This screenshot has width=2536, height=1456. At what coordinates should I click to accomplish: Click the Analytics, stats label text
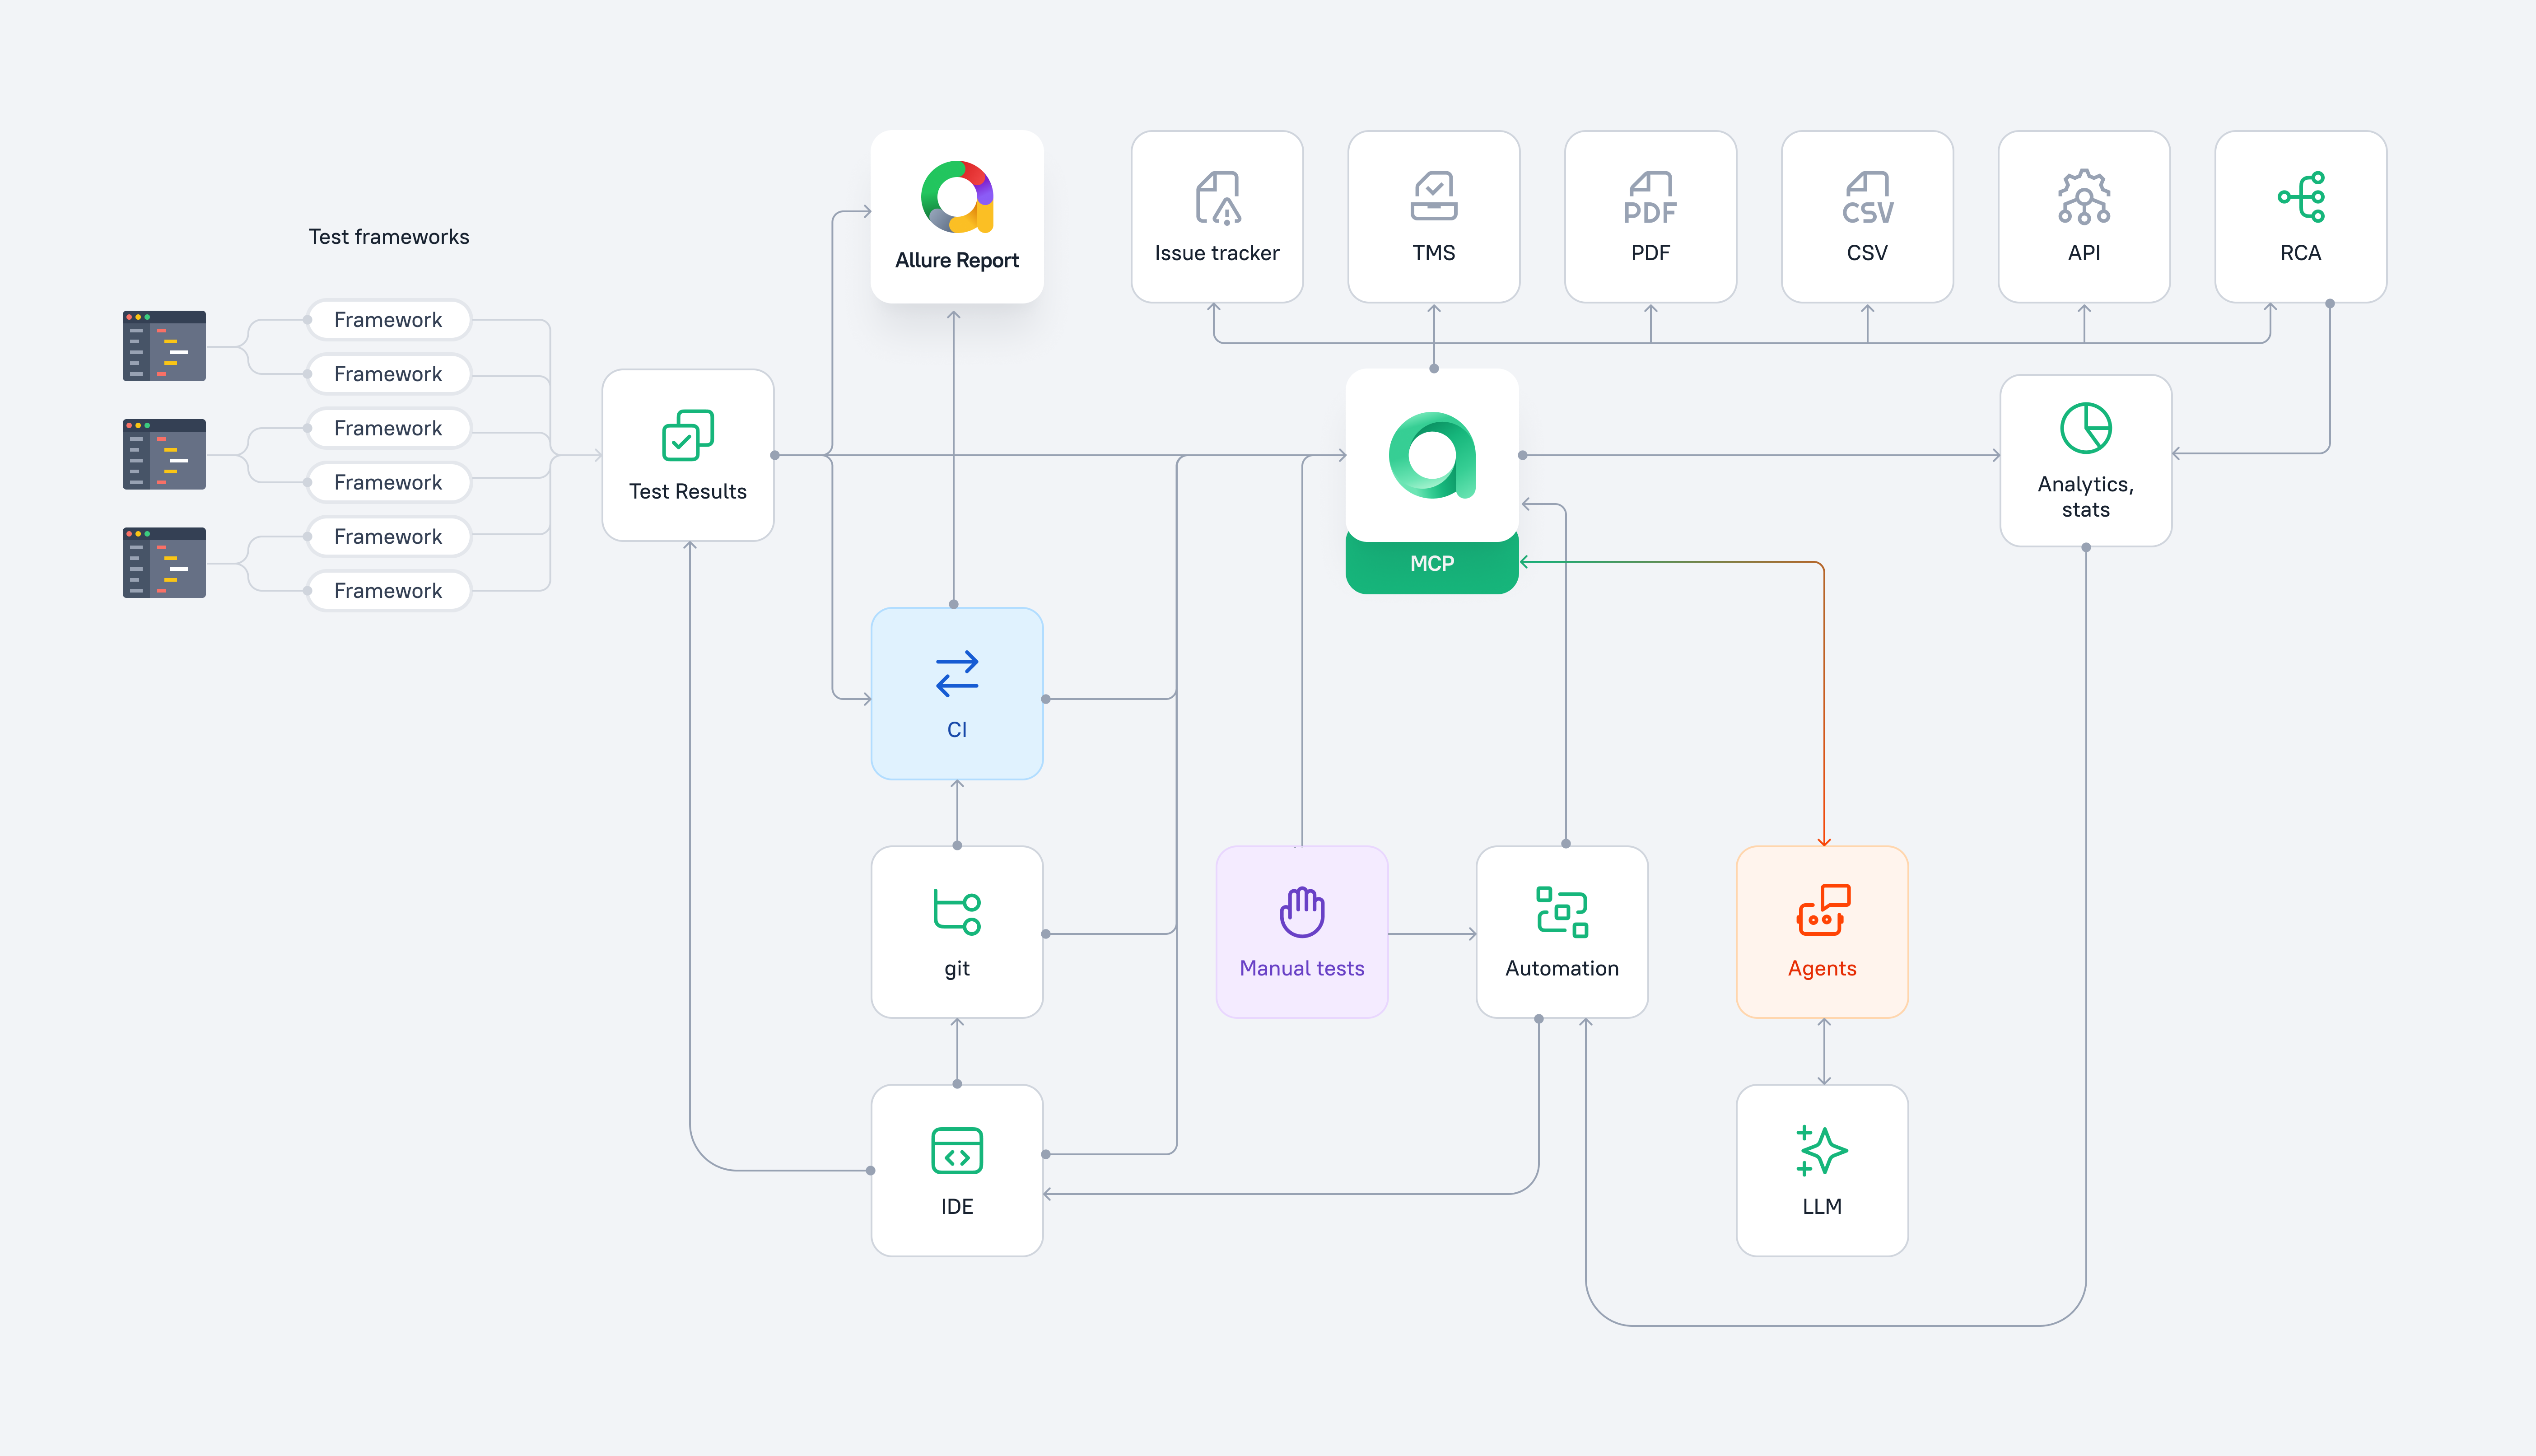coord(2086,497)
